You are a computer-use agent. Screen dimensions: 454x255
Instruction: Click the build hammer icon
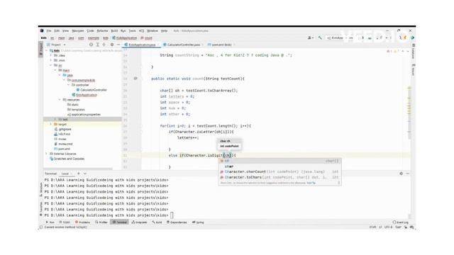320,38
